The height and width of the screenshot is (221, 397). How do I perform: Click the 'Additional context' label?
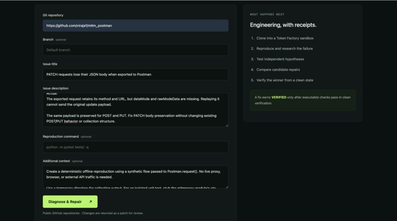(56, 161)
